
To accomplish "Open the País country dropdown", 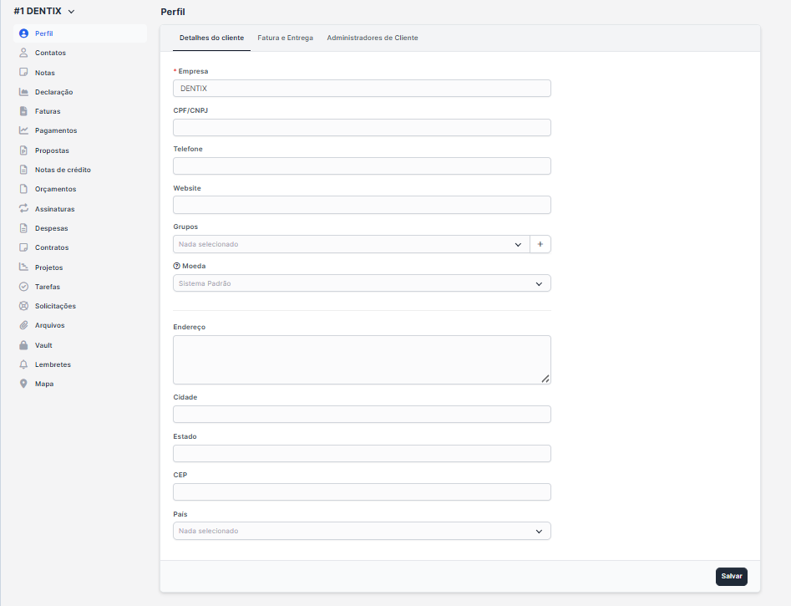I will [x=362, y=531].
